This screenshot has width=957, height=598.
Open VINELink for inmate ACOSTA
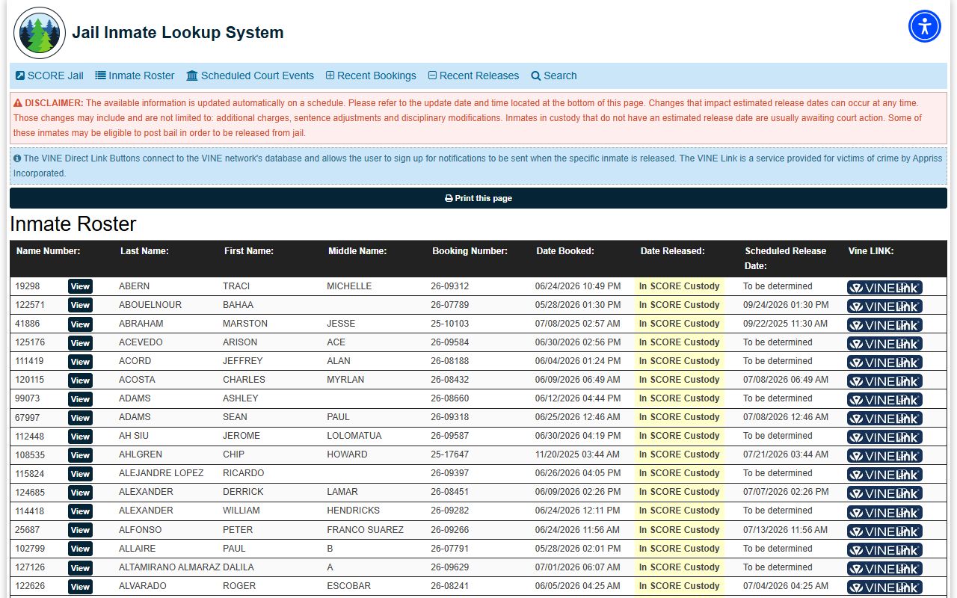[884, 380]
